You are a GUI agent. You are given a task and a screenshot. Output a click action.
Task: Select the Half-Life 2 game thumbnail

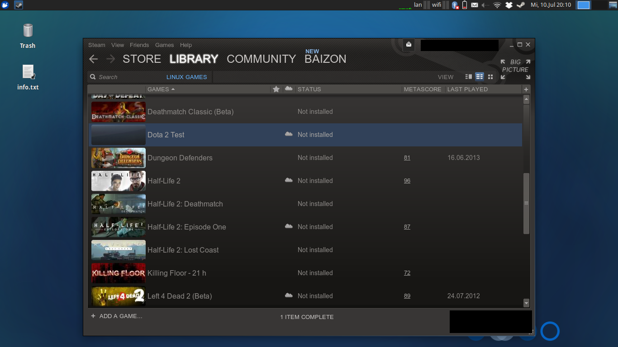119,181
